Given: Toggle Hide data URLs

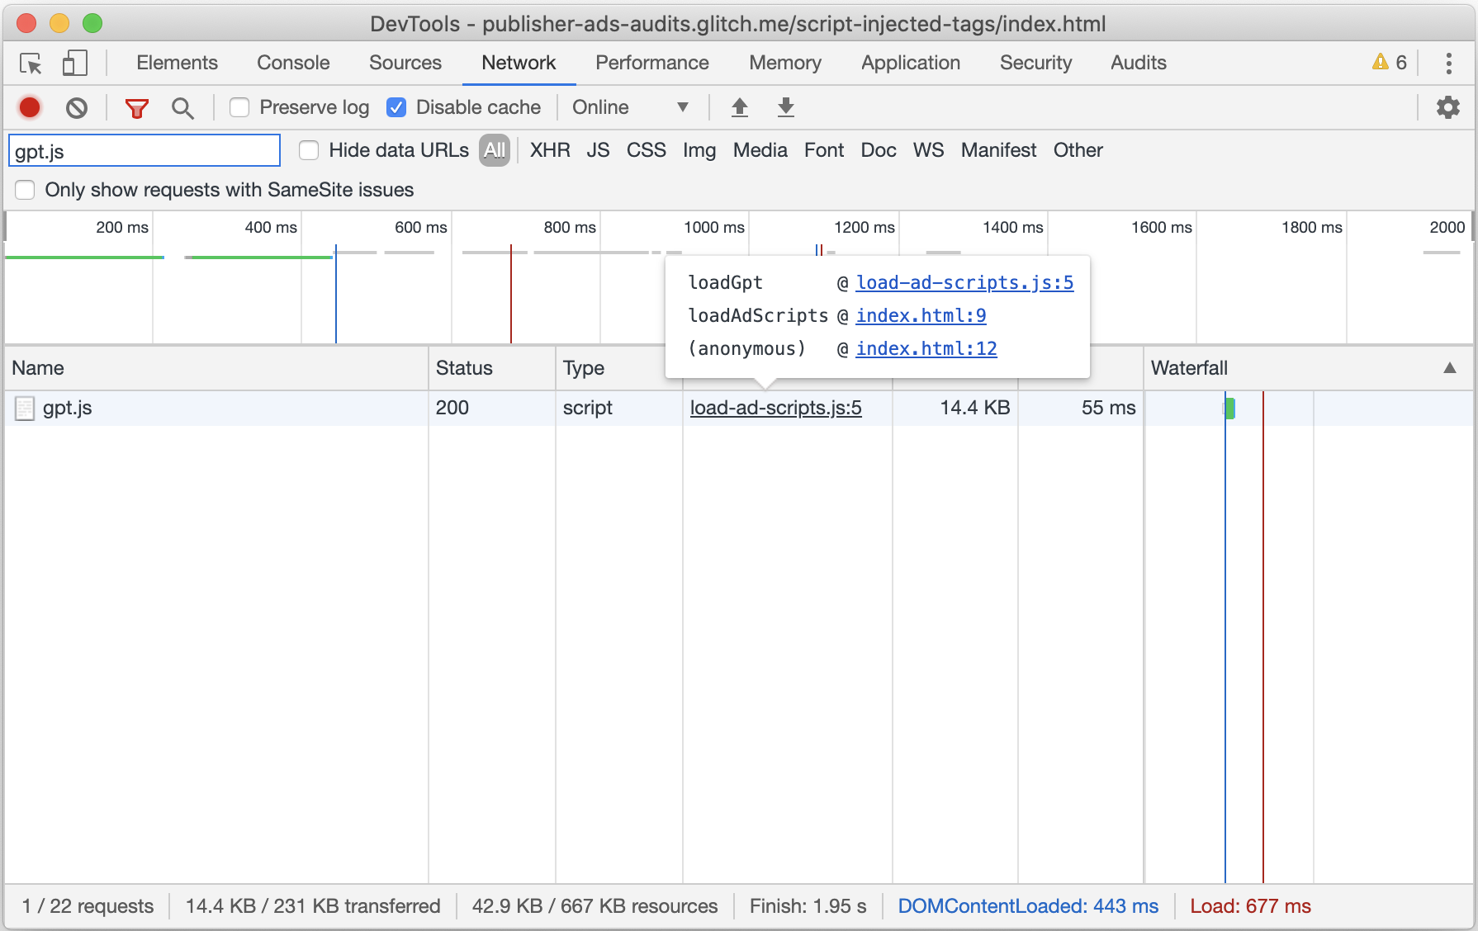Looking at the screenshot, I should coord(309,150).
